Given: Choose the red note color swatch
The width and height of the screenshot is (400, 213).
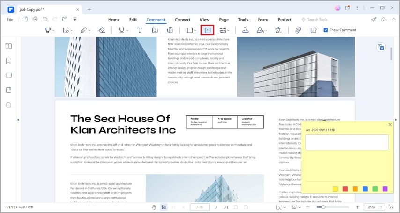Looking at the screenshot, I should 345,189.
